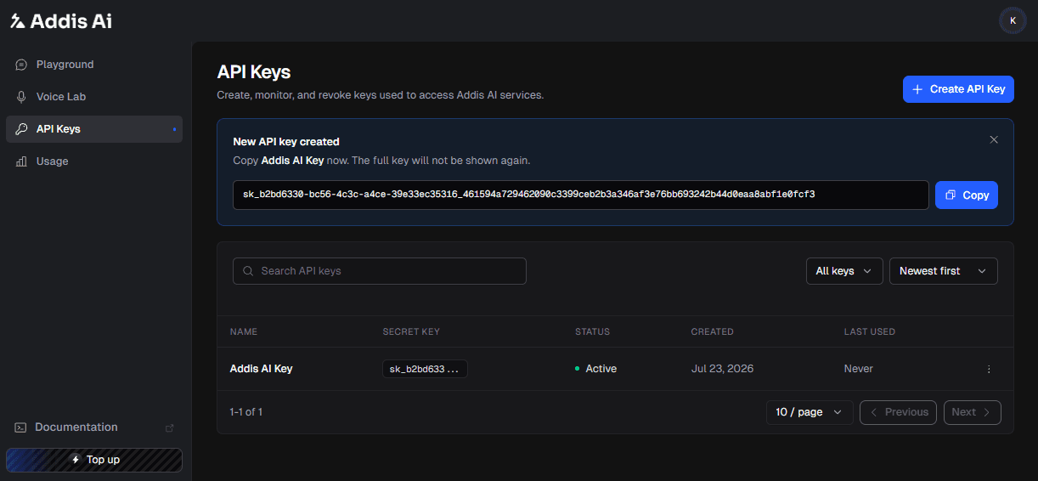The width and height of the screenshot is (1038, 481).
Task: Open the Usage page
Action: click(x=94, y=161)
